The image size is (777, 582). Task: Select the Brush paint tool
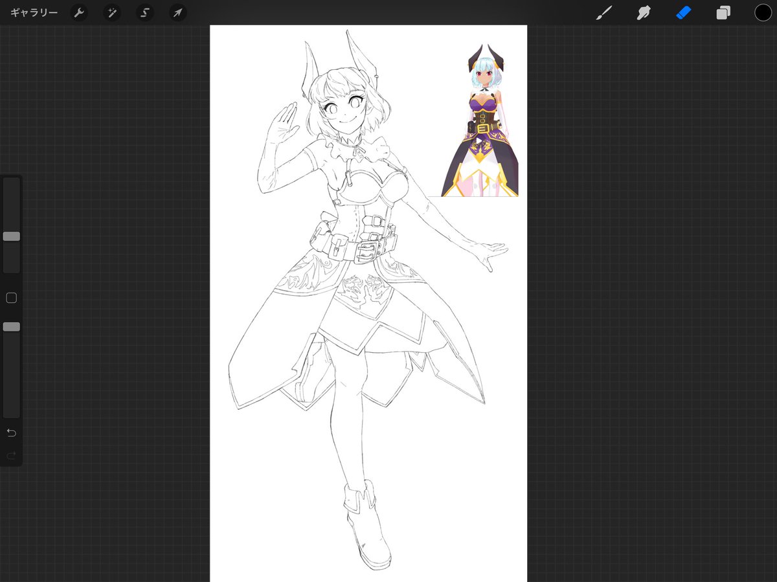tap(604, 13)
